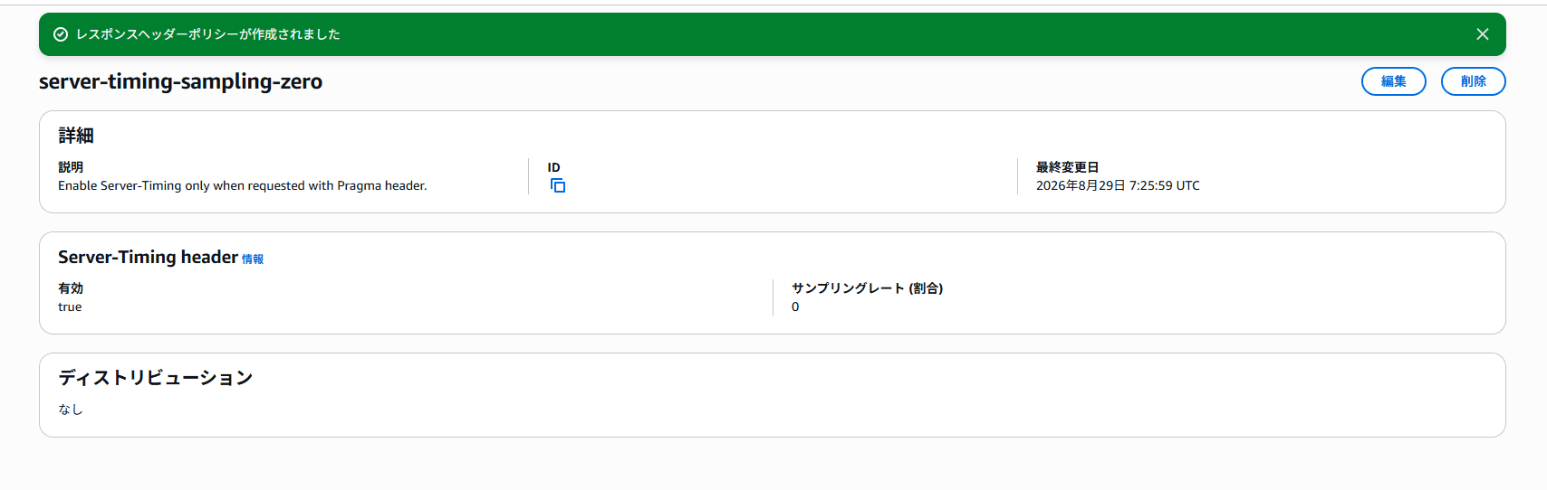Viewport: 1547px width, 490px height.
Task: Open the 編集 (edit) button
Action: tap(1394, 81)
